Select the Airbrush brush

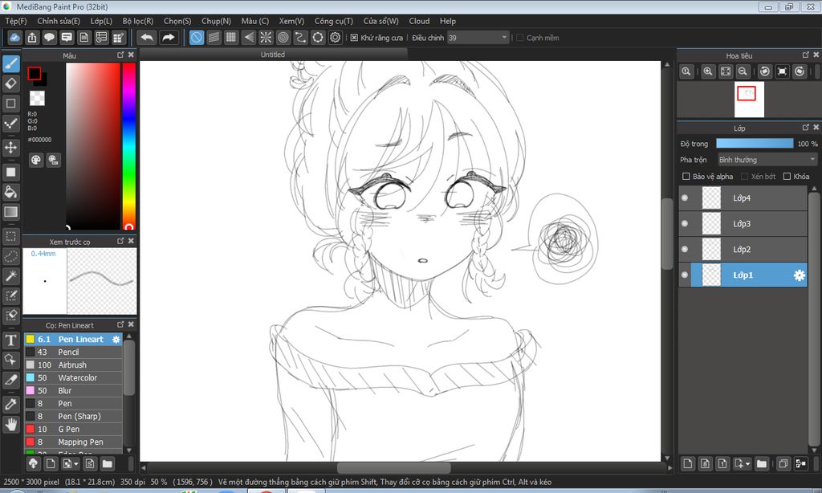tap(73, 365)
